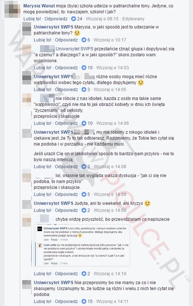Click Lubię to! under 'Nie przeprosimy' comment
The width and height of the screenshot is (193, 306).
click(43, 302)
